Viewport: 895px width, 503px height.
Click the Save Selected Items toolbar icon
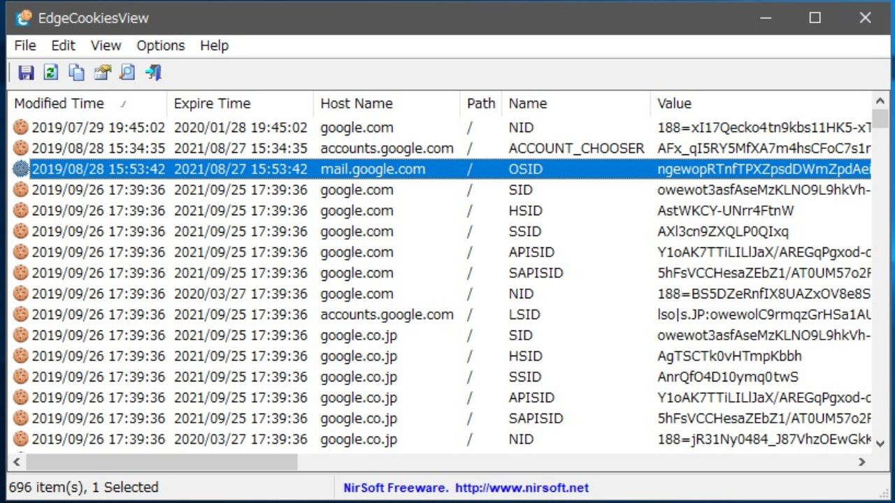pos(26,72)
